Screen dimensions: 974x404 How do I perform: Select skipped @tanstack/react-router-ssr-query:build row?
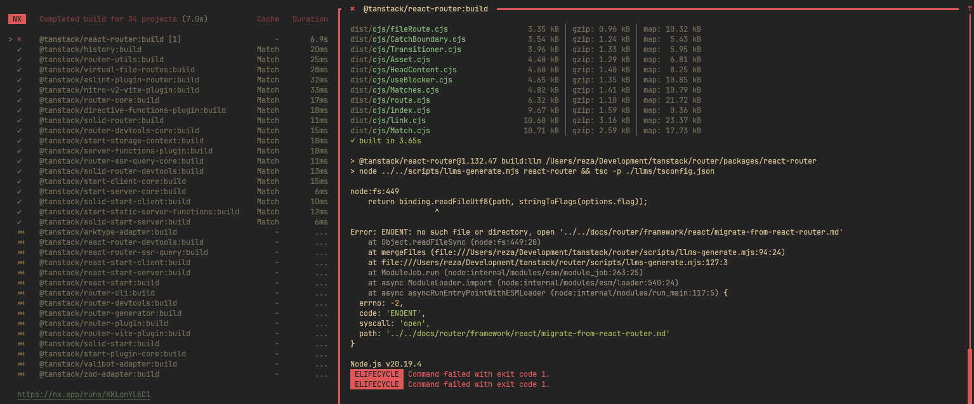[168, 252]
